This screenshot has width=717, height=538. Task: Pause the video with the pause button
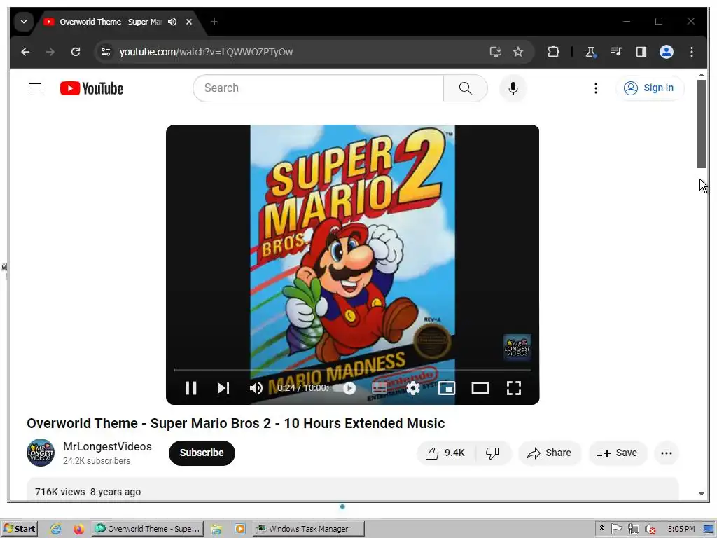(190, 388)
